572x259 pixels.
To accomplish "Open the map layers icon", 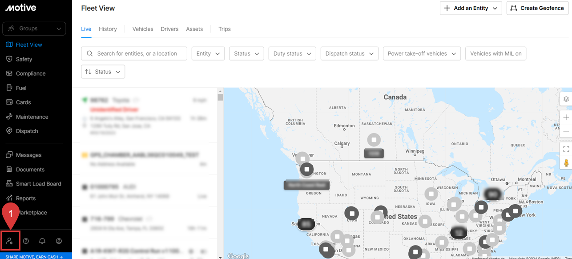I will [x=566, y=99].
